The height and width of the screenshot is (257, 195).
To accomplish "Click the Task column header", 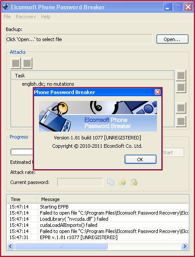I will click(x=92, y=76).
